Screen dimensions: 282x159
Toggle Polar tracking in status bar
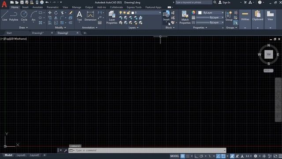coord(201,156)
